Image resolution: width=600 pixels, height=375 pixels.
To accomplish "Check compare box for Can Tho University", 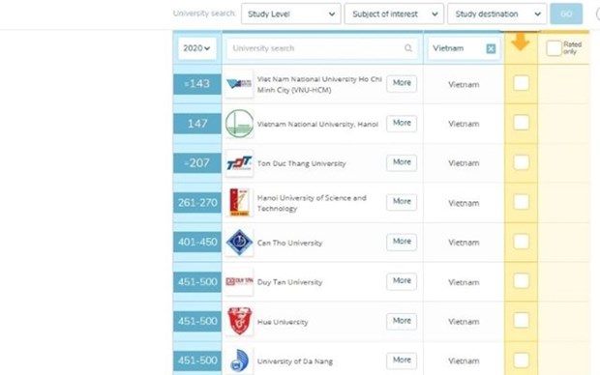I will point(522,242).
